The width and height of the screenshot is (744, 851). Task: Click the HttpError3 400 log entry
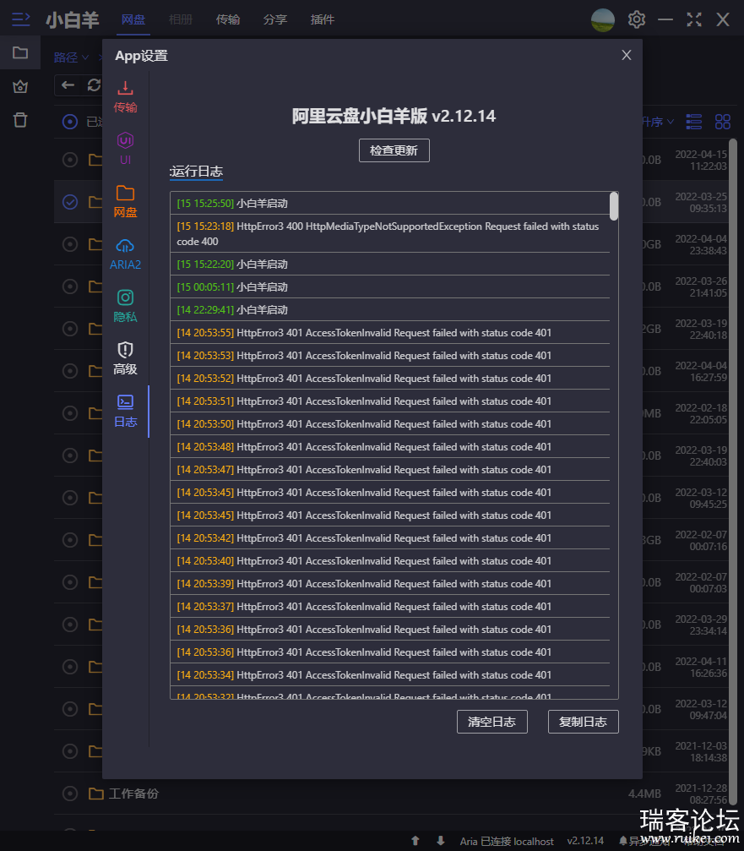(390, 234)
